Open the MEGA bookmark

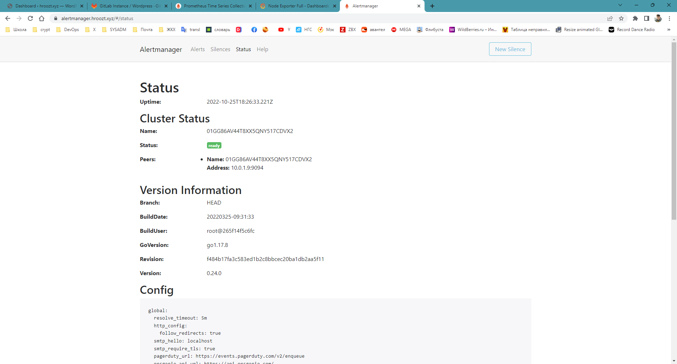click(x=401, y=30)
